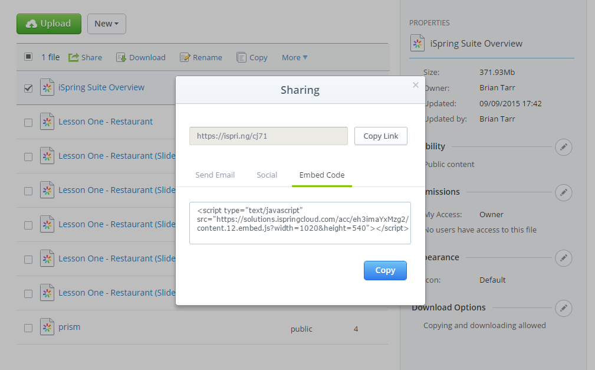
Task: Close the Sharing dialog
Action: [x=416, y=85]
